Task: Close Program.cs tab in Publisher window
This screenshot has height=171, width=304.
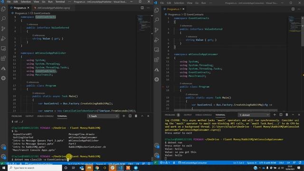Action: point(28,8)
